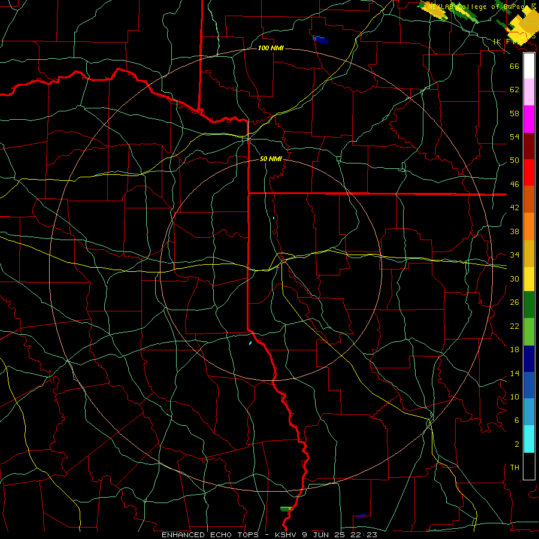This screenshot has height=539, width=539.
Task: Choose the navy blue scale swatch
Action: pyautogui.click(x=529, y=359)
